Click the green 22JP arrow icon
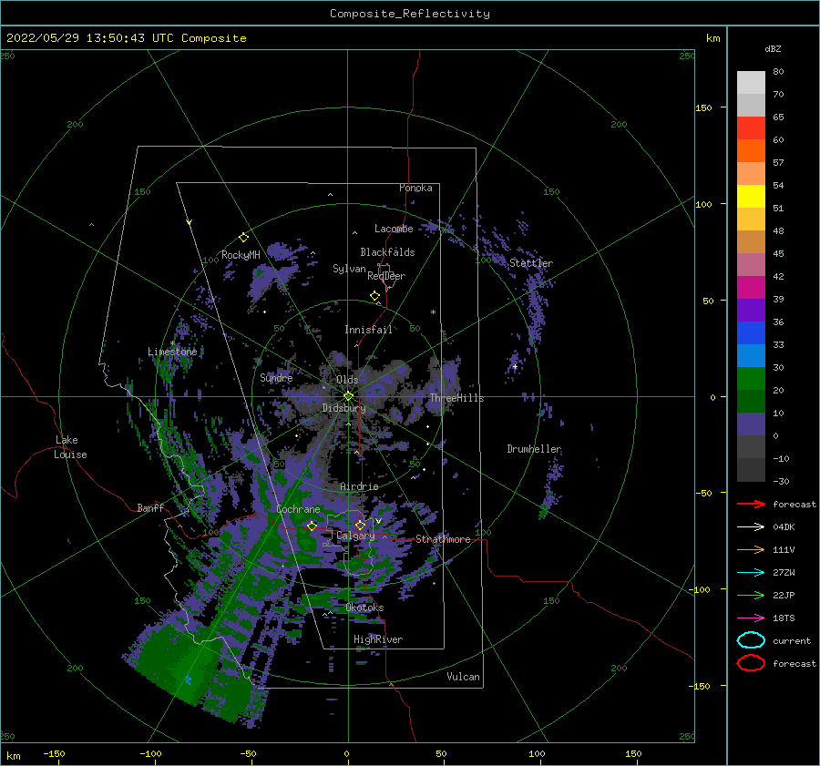 click(751, 595)
